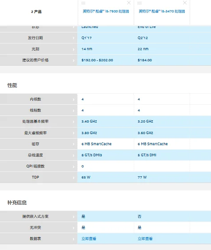Expand the QPI 链接数 row chevron
The width and height of the screenshot is (211, 250).
point(74,167)
